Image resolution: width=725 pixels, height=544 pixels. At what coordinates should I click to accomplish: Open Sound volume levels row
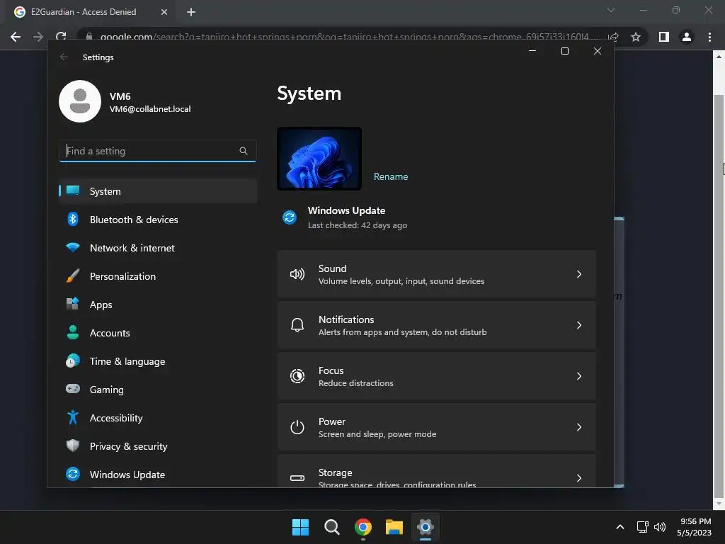436,274
